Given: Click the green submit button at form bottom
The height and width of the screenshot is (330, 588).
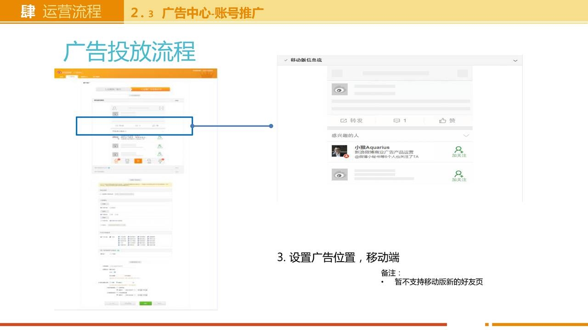Looking at the screenshot, I should [146, 303].
